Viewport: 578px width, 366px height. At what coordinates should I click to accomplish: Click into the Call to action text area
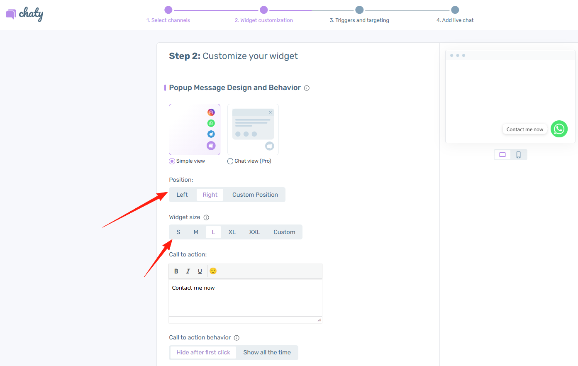[245, 298]
